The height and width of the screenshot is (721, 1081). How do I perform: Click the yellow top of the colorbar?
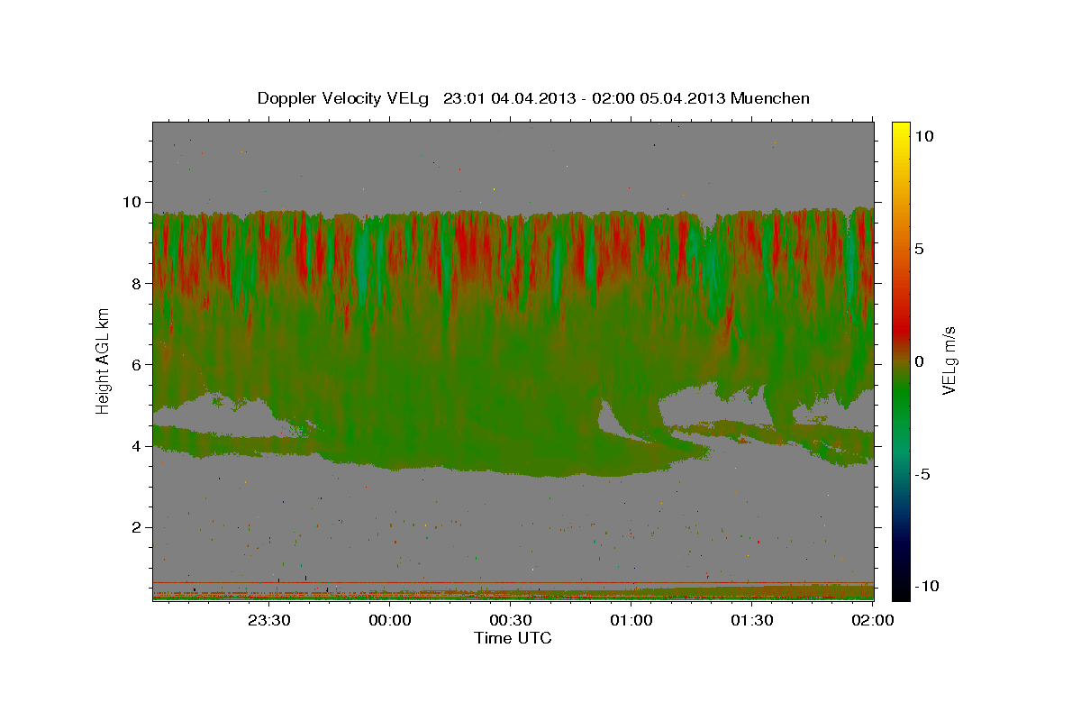point(901,131)
